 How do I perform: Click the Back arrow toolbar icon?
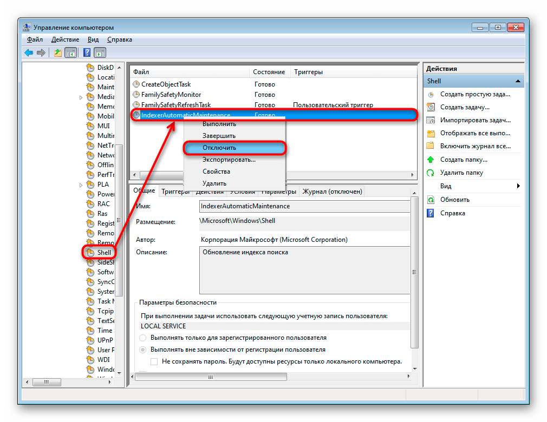pyautogui.click(x=29, y=52)
